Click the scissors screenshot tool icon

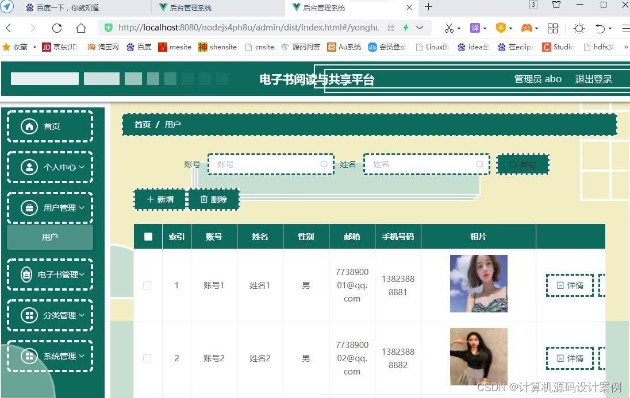449,28
